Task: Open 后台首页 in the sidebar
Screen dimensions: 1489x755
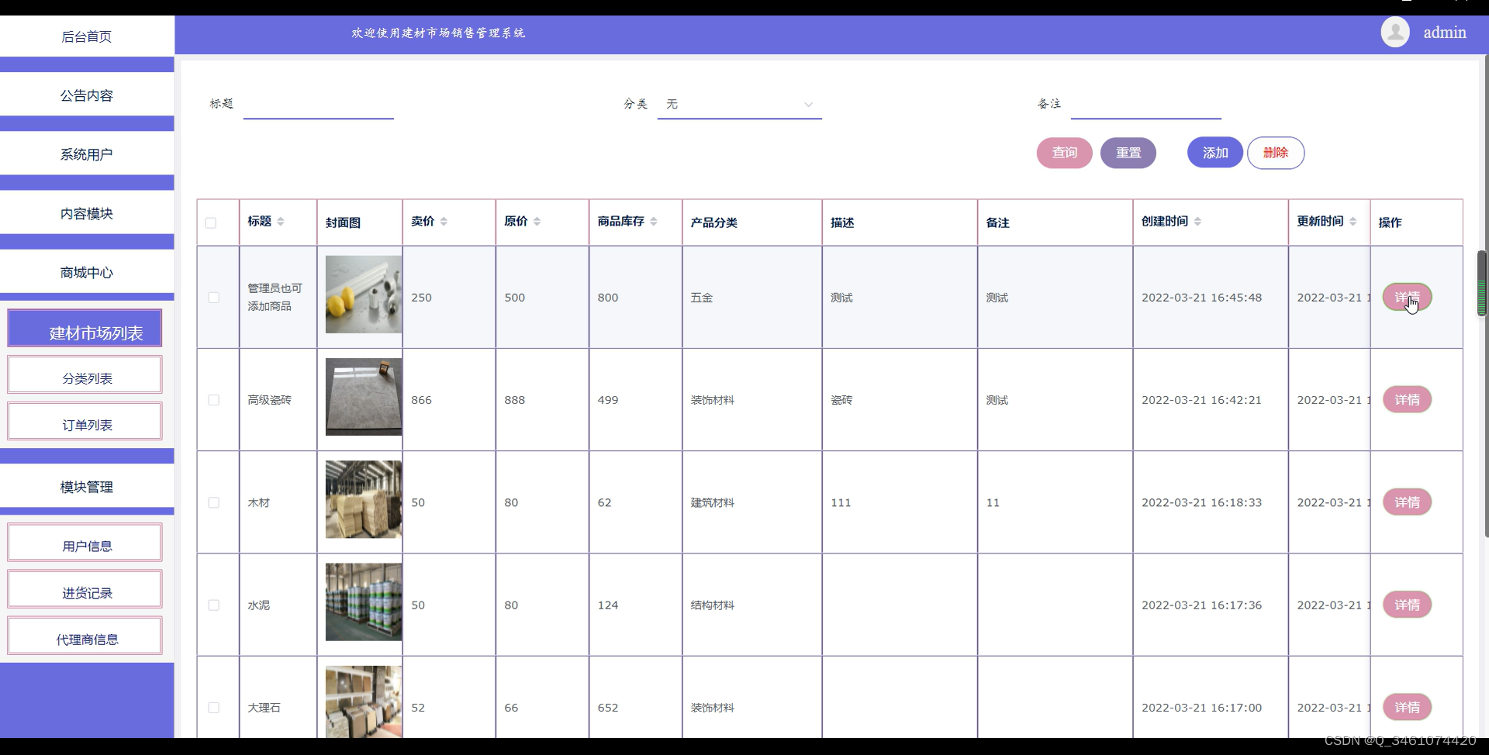Action: click(87, 36)
